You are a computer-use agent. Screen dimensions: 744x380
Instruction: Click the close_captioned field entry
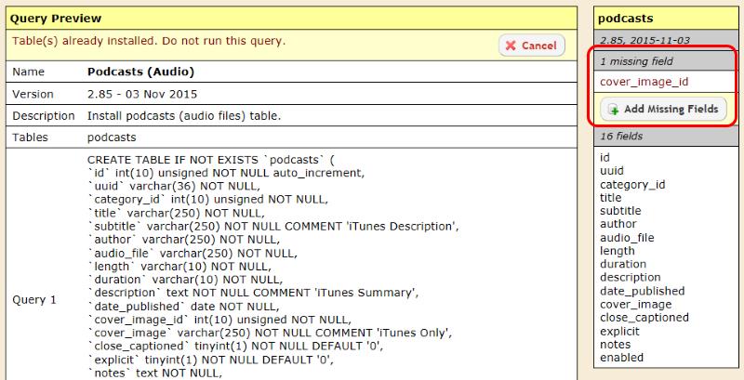pyautogui.click(x=644, y=317)
